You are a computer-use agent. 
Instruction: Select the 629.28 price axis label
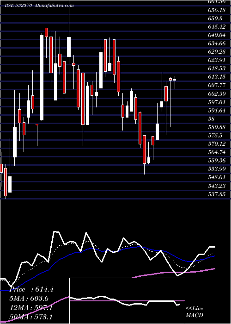(x=216, y=52)
